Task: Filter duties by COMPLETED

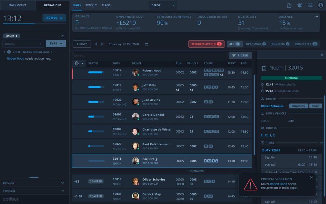Action: coord(306,44)
